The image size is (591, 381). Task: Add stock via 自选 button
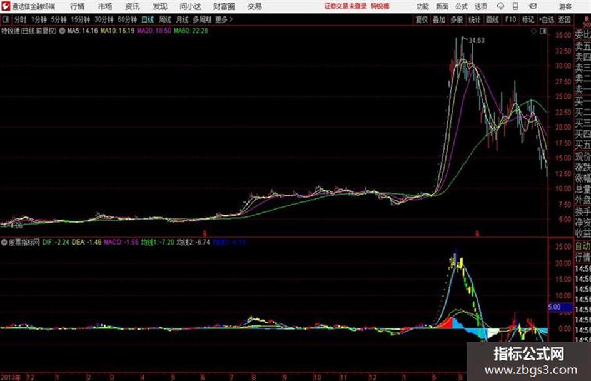547,19
